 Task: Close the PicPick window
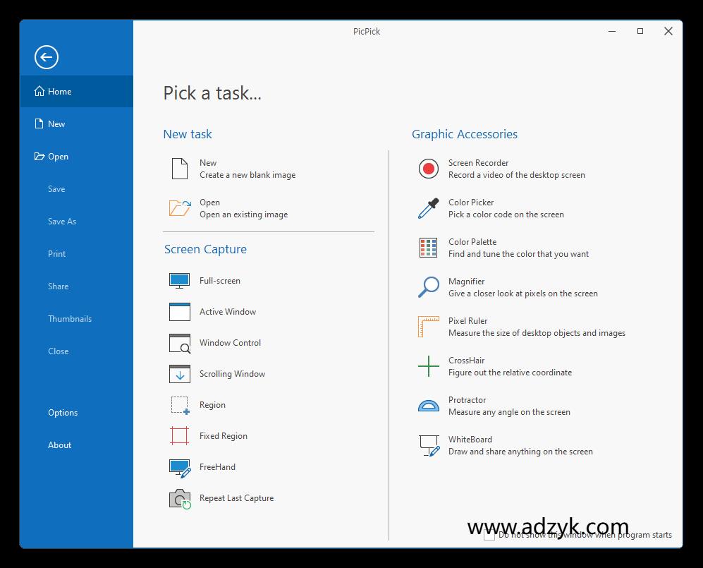pyautogui.click(x=668, y=31)
